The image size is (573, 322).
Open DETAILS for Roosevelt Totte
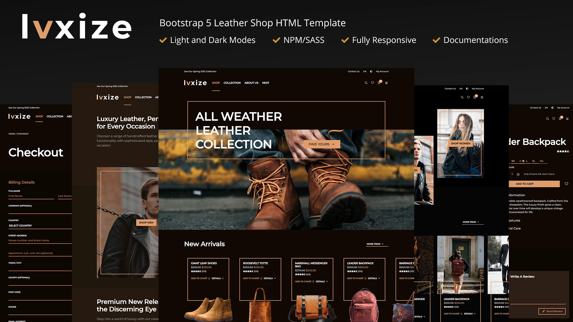(x=270, y=278)
